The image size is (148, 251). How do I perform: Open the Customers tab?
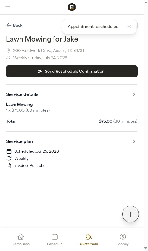click(x=89, y=239)
